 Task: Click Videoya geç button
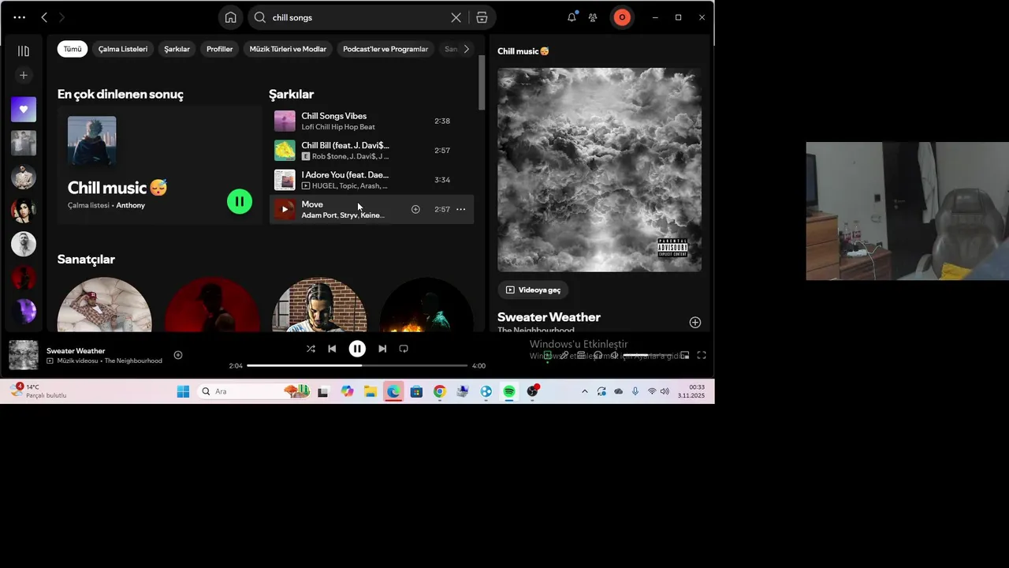(533, 290)
